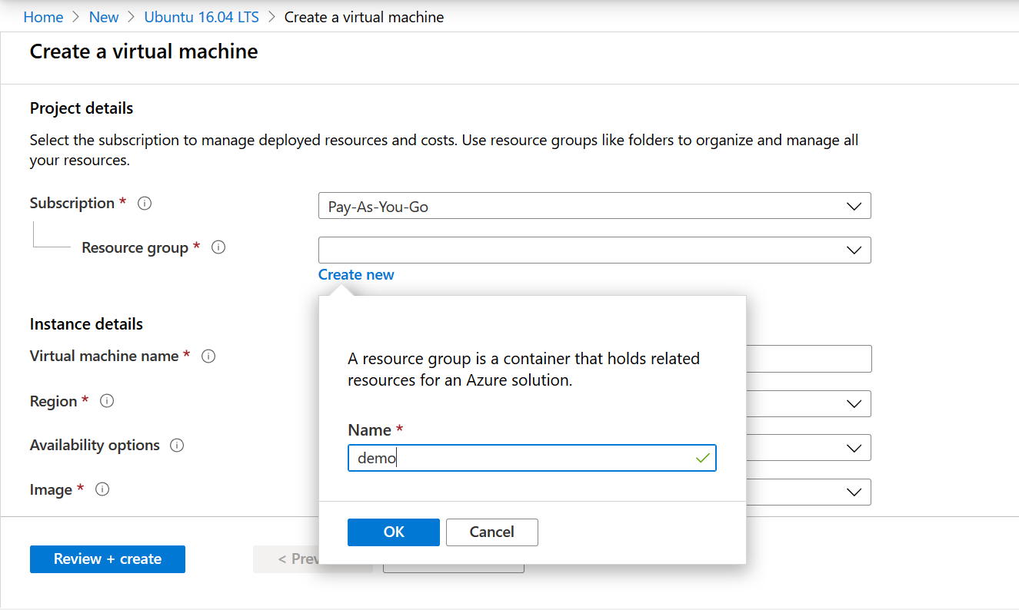Click the disabled Previous button

[286, 559]
